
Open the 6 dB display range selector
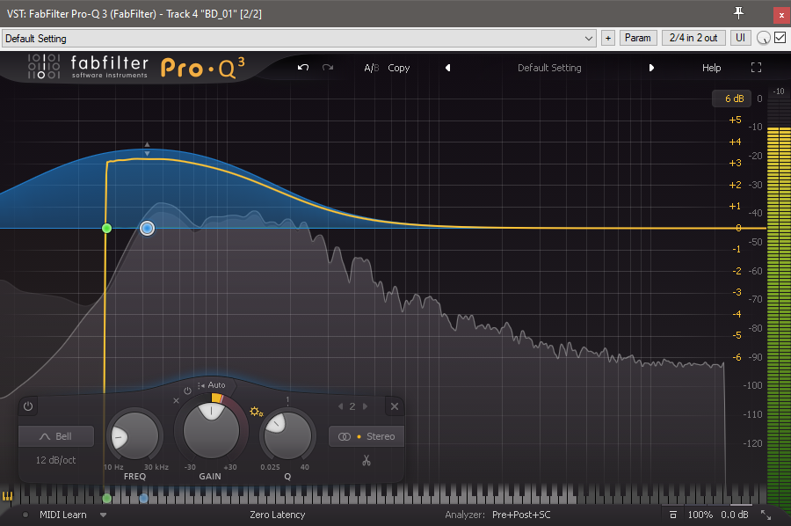click(x=731, y=99)
